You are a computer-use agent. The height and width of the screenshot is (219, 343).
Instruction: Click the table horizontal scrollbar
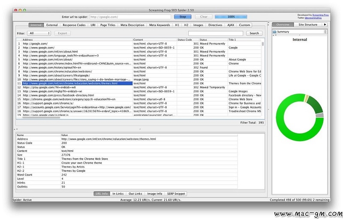[41, 117]
